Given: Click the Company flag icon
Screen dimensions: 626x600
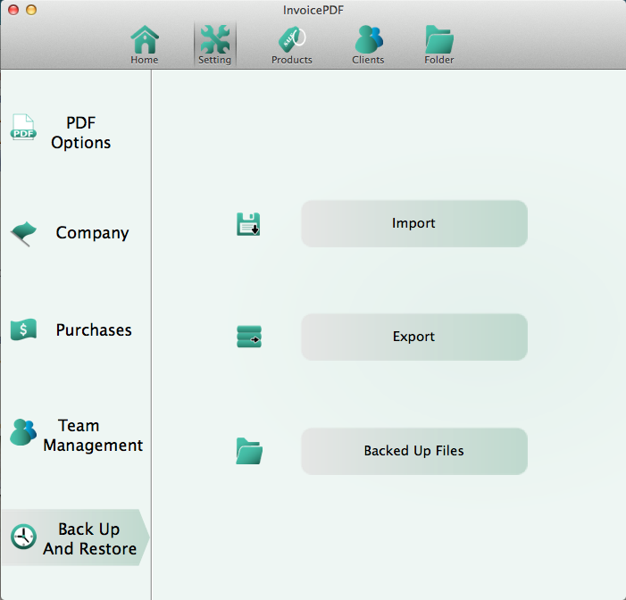Looking at the screenshot, I should coord(23,234).
